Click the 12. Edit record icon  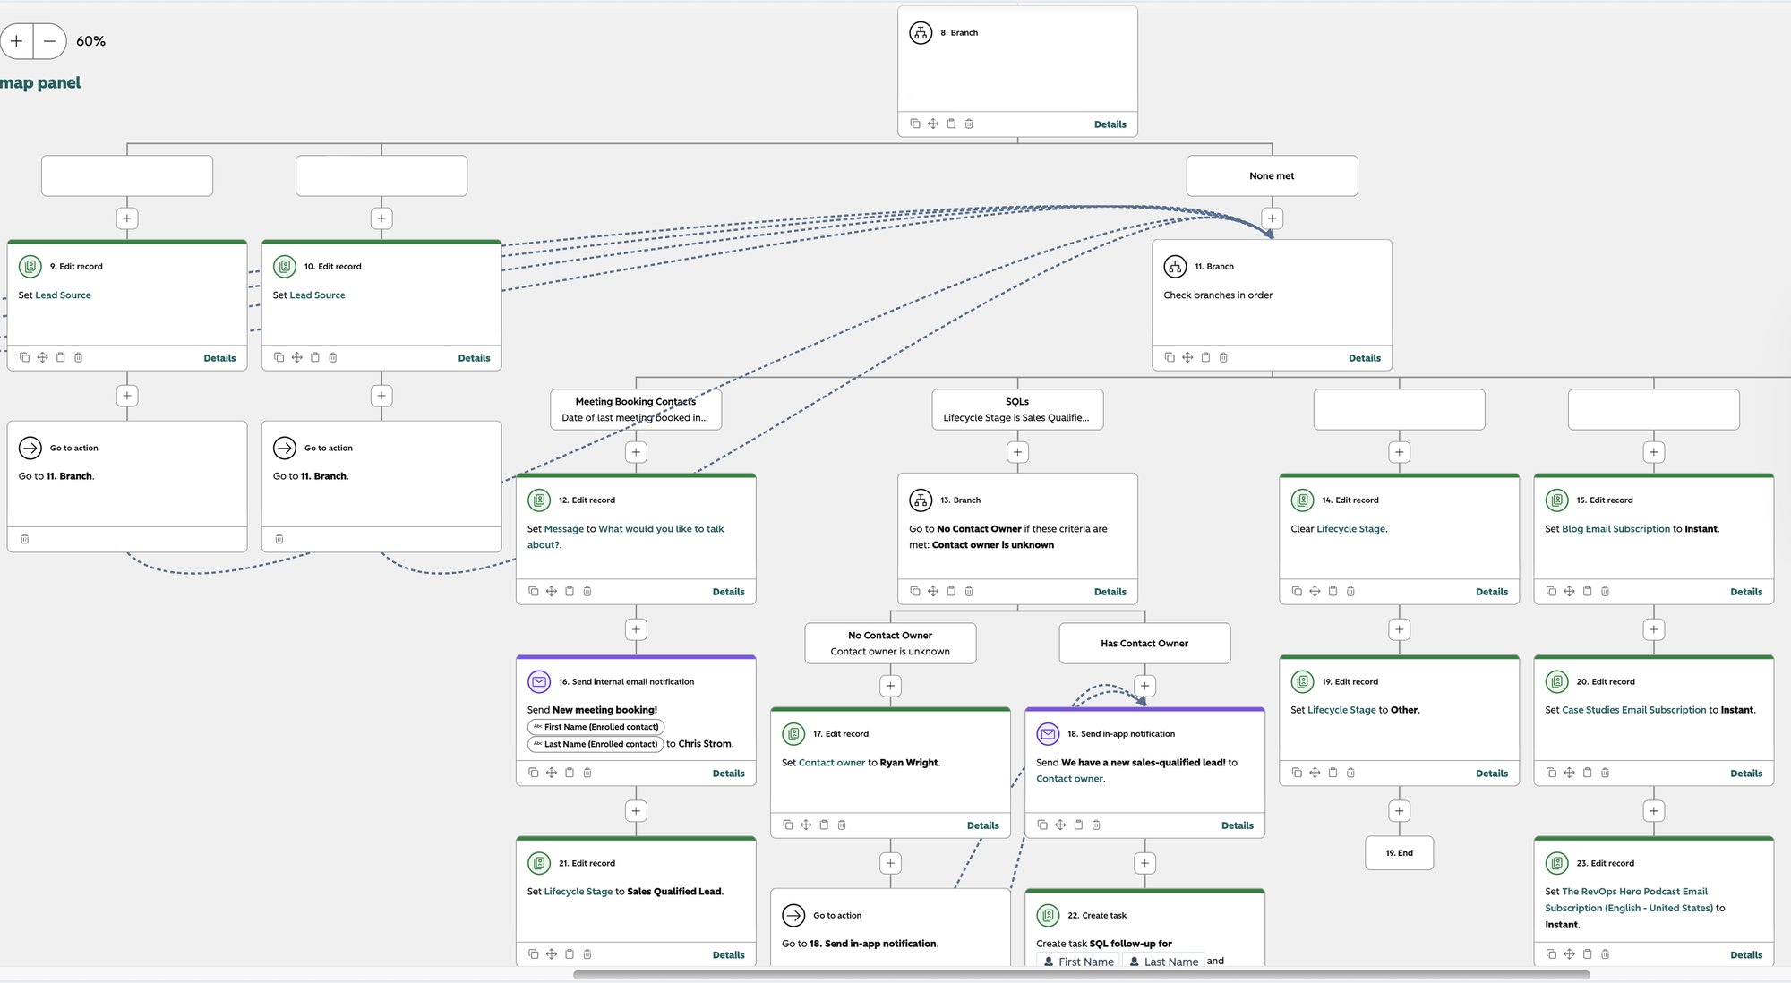(539, 500)
